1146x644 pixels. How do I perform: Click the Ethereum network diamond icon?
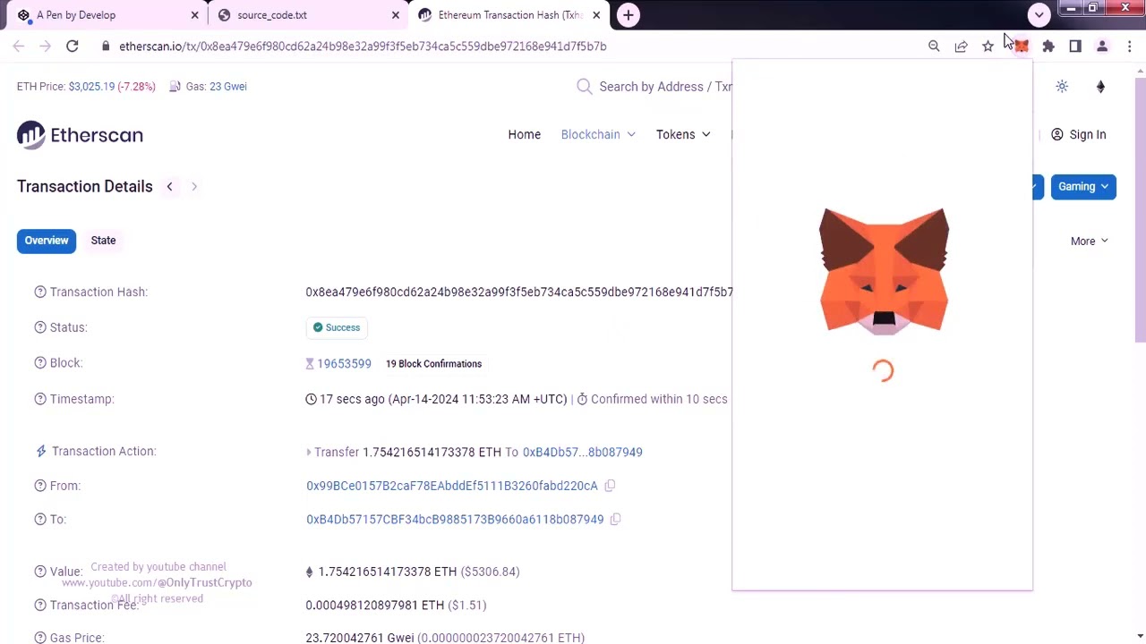click(x=1100, y=87)
